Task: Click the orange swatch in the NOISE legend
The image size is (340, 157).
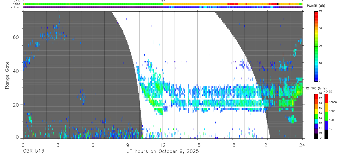Action: pos(326,107)
